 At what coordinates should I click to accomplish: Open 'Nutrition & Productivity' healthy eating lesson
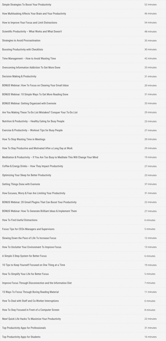coord(33,121)
